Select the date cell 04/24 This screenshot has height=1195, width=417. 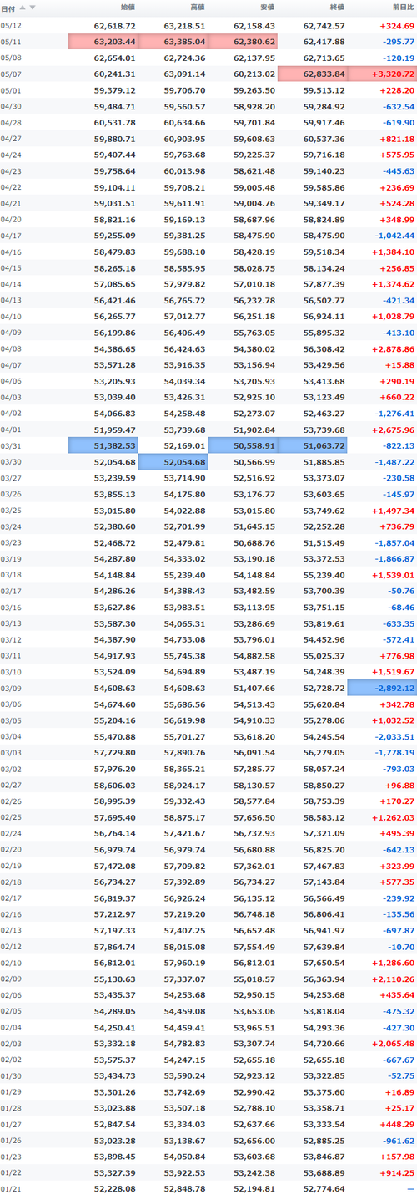[9, 155]
